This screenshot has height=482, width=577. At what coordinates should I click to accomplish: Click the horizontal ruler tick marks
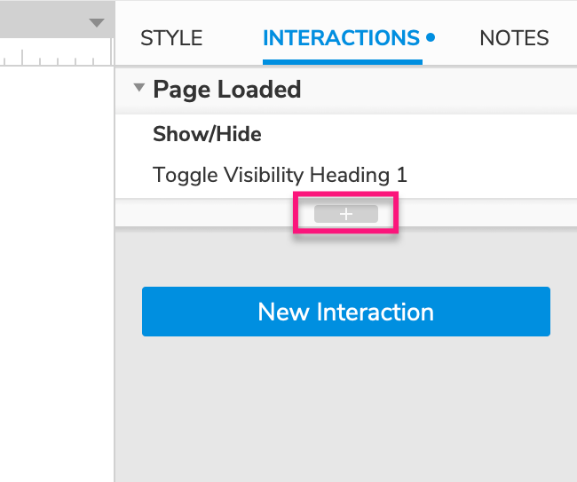[x=55, y=58]
